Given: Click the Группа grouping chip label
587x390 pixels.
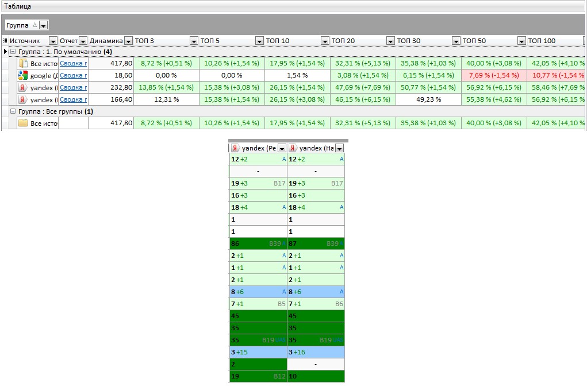Looking at the screenshot, I should 17,25.
